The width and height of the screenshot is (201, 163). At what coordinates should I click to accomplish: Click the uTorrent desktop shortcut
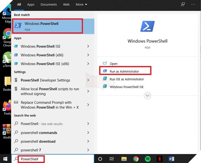7,59
